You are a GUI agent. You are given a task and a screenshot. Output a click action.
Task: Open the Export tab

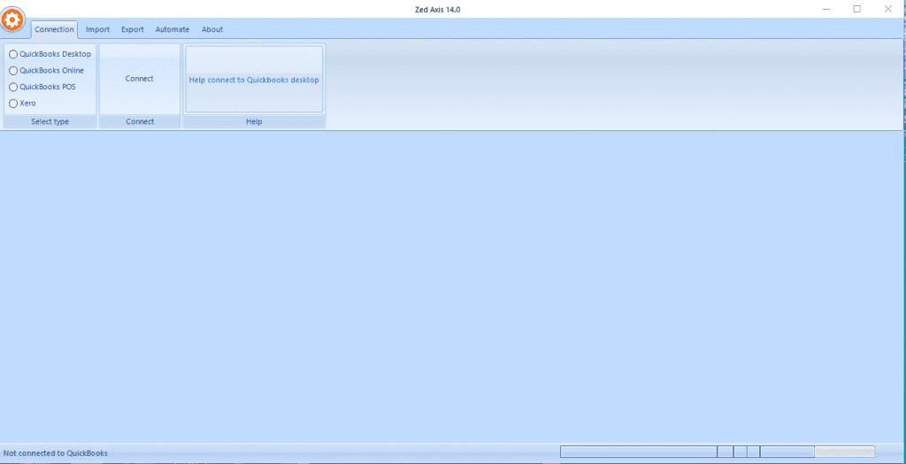click(133, 29)
